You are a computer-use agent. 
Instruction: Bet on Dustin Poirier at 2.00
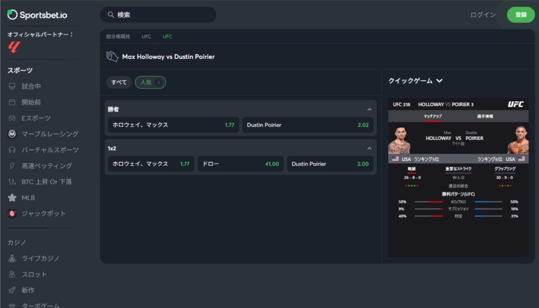click(x=330, y=164)
